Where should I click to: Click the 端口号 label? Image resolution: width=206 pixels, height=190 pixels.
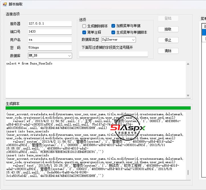tap(15, 32)
